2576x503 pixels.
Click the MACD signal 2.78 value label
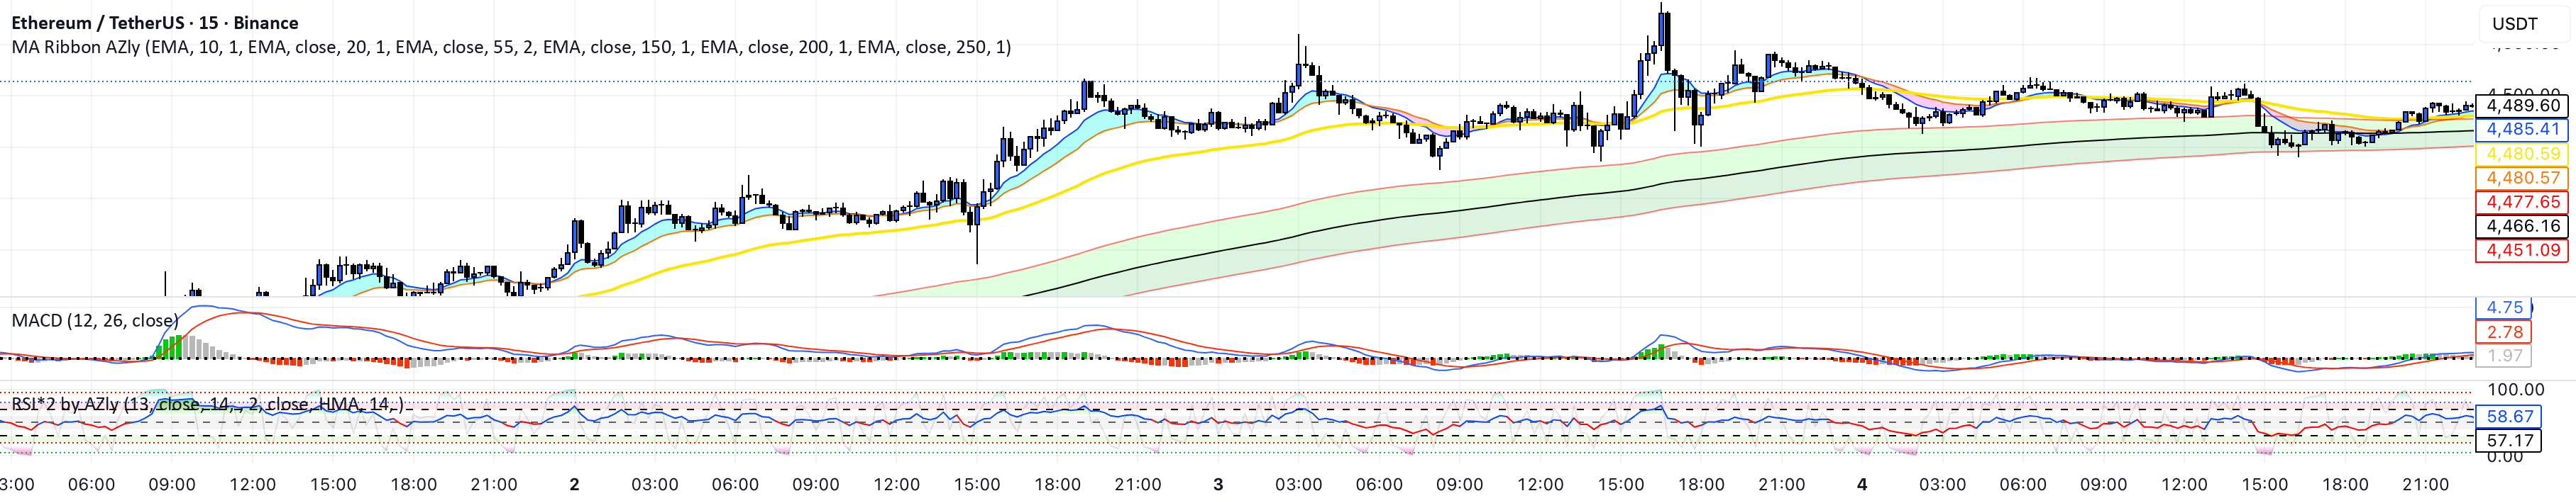coord(2505,332)
